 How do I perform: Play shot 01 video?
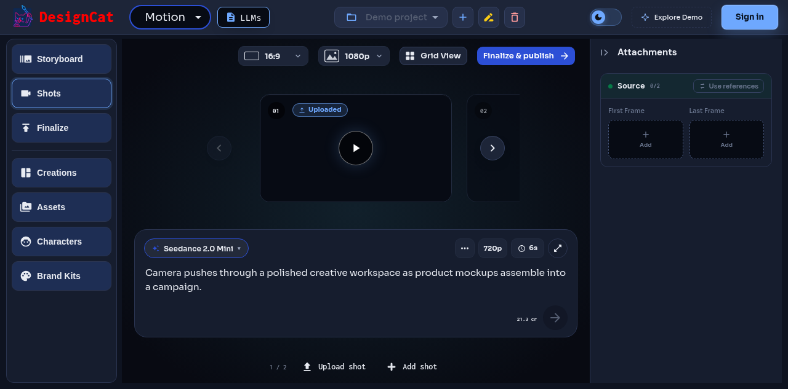(356, 148)
